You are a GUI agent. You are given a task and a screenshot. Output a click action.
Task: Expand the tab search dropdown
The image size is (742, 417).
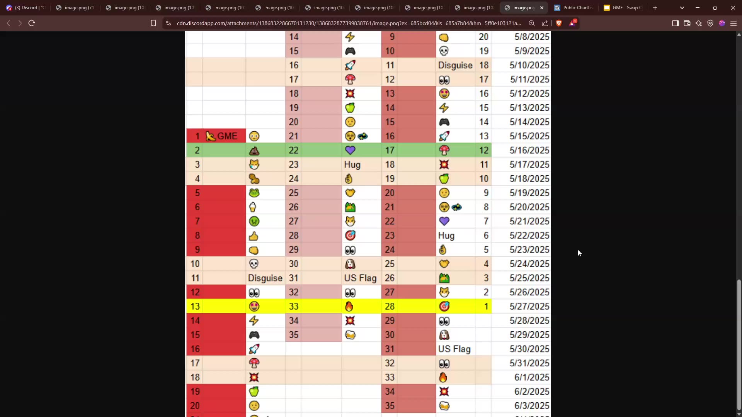682,8
